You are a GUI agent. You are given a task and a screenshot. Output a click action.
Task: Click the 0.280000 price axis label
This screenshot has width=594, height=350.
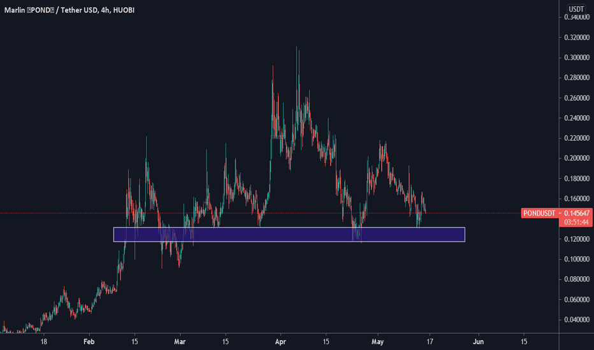point(577,78)
